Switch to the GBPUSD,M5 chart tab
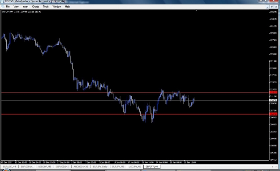 click(x=62, y=167)
